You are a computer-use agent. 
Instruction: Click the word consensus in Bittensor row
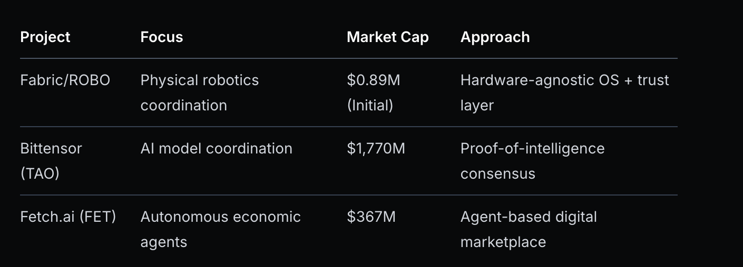[498, 174]
